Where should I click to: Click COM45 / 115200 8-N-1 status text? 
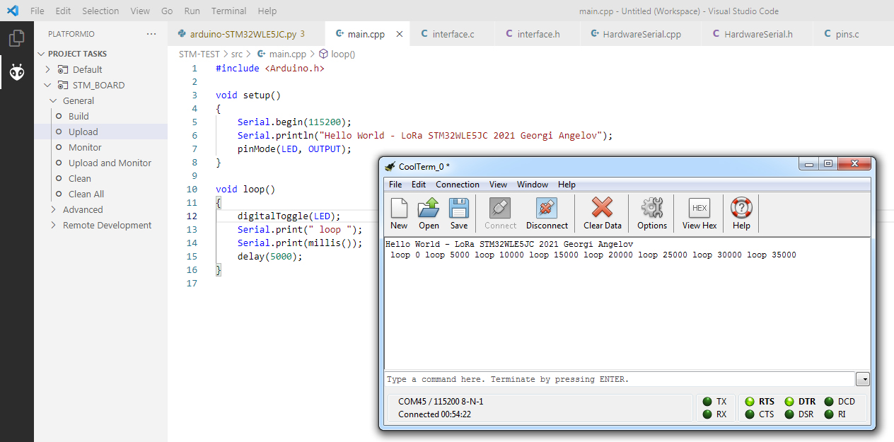(x=441, y=401)
